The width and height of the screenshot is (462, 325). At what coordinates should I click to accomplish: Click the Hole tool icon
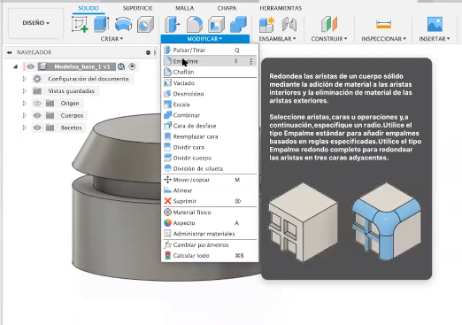pyautogui.click(x=145, y=24)
